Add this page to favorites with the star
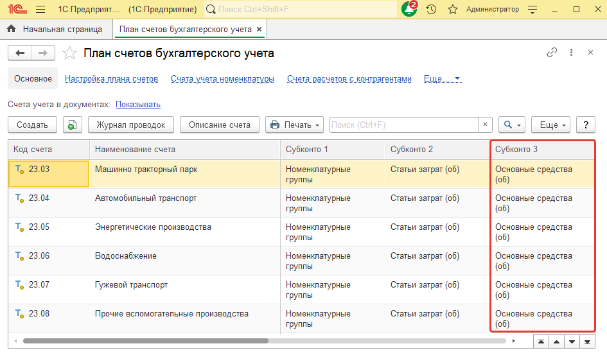This screenshot has width=607, height=355. [x=70, y=53]
